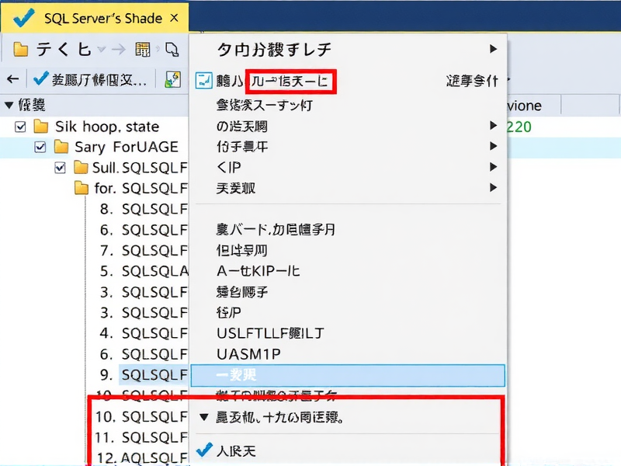The width and height of the screenshot is (621, 466).
Task: Open the table grid icon in the toolbar
Action: tap(144, 48)
